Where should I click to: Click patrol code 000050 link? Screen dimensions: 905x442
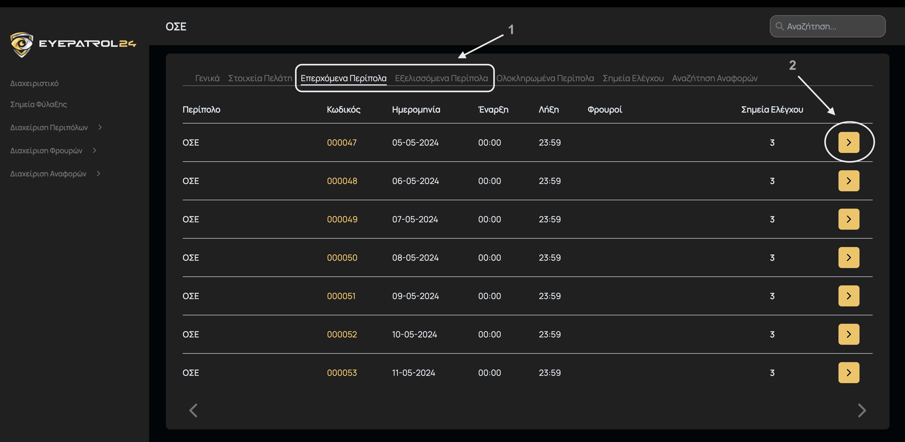pos(342,258)
